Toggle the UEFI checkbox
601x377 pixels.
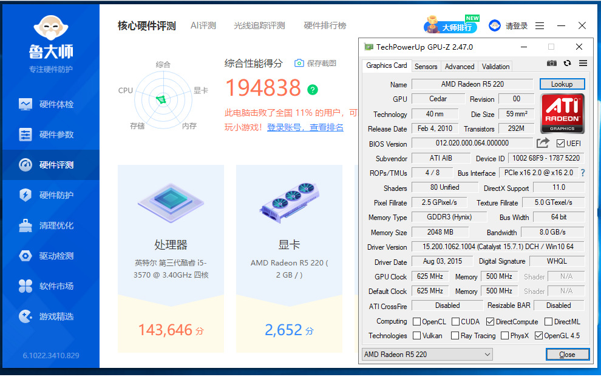pos(560,144)
